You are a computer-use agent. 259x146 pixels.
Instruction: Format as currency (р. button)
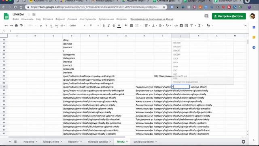tap(41, 26)
